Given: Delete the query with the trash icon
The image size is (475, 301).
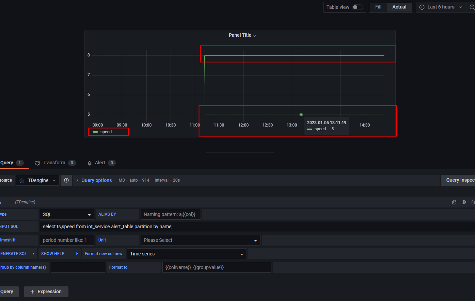Looking at the screenshot, I should click(x=473, y=202).
